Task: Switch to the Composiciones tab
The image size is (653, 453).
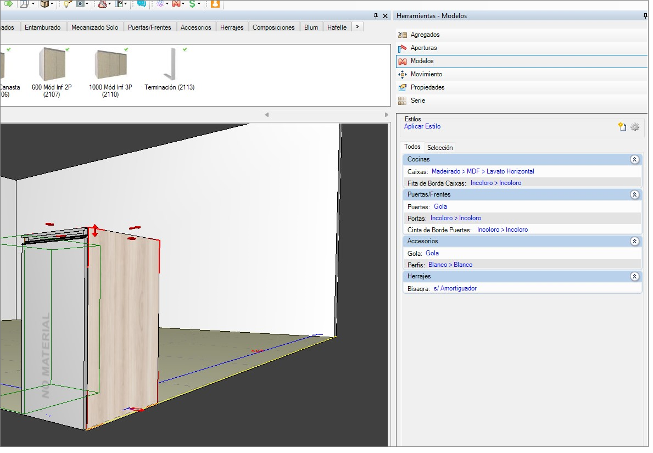Action: [x=274, y=27]
